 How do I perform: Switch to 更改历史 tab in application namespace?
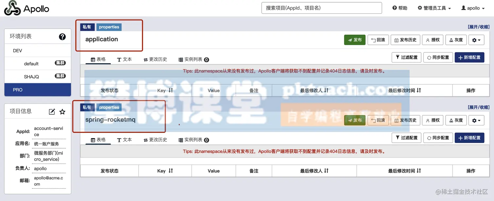(x=155, y=59)
